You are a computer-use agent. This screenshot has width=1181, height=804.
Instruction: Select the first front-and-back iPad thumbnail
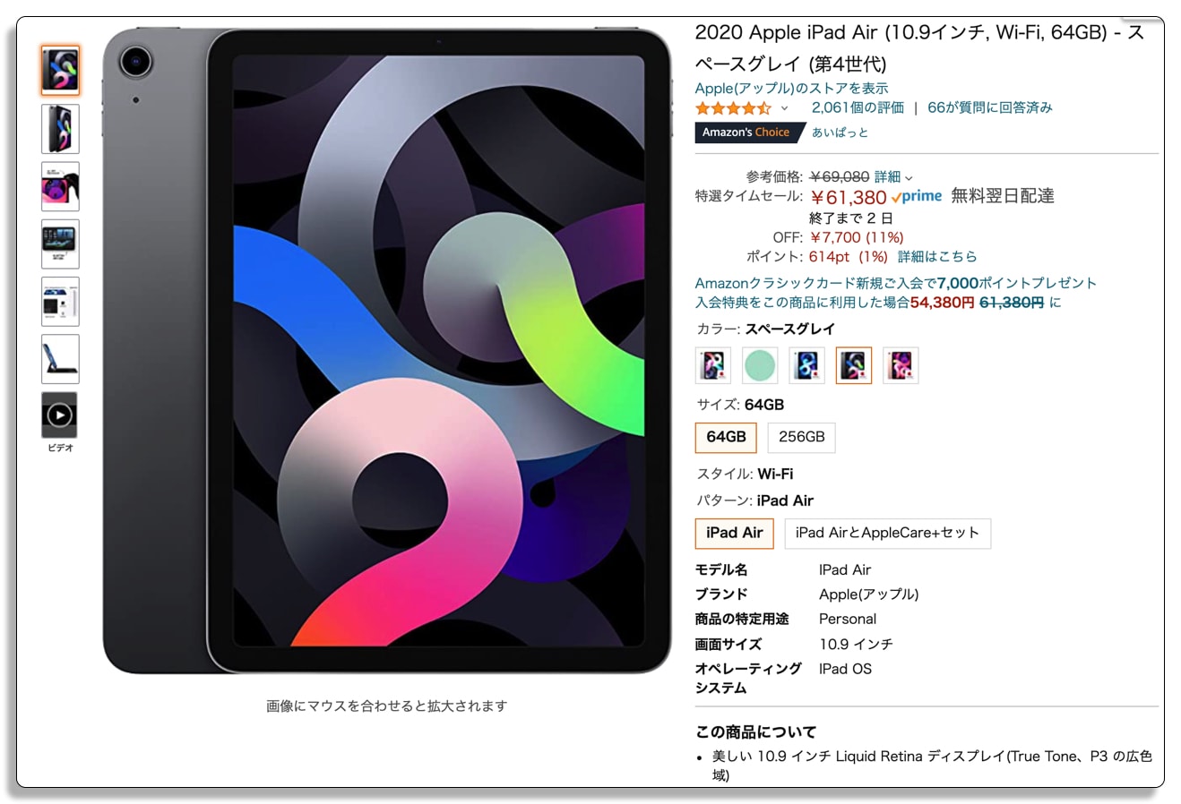[x=60, y=71]
